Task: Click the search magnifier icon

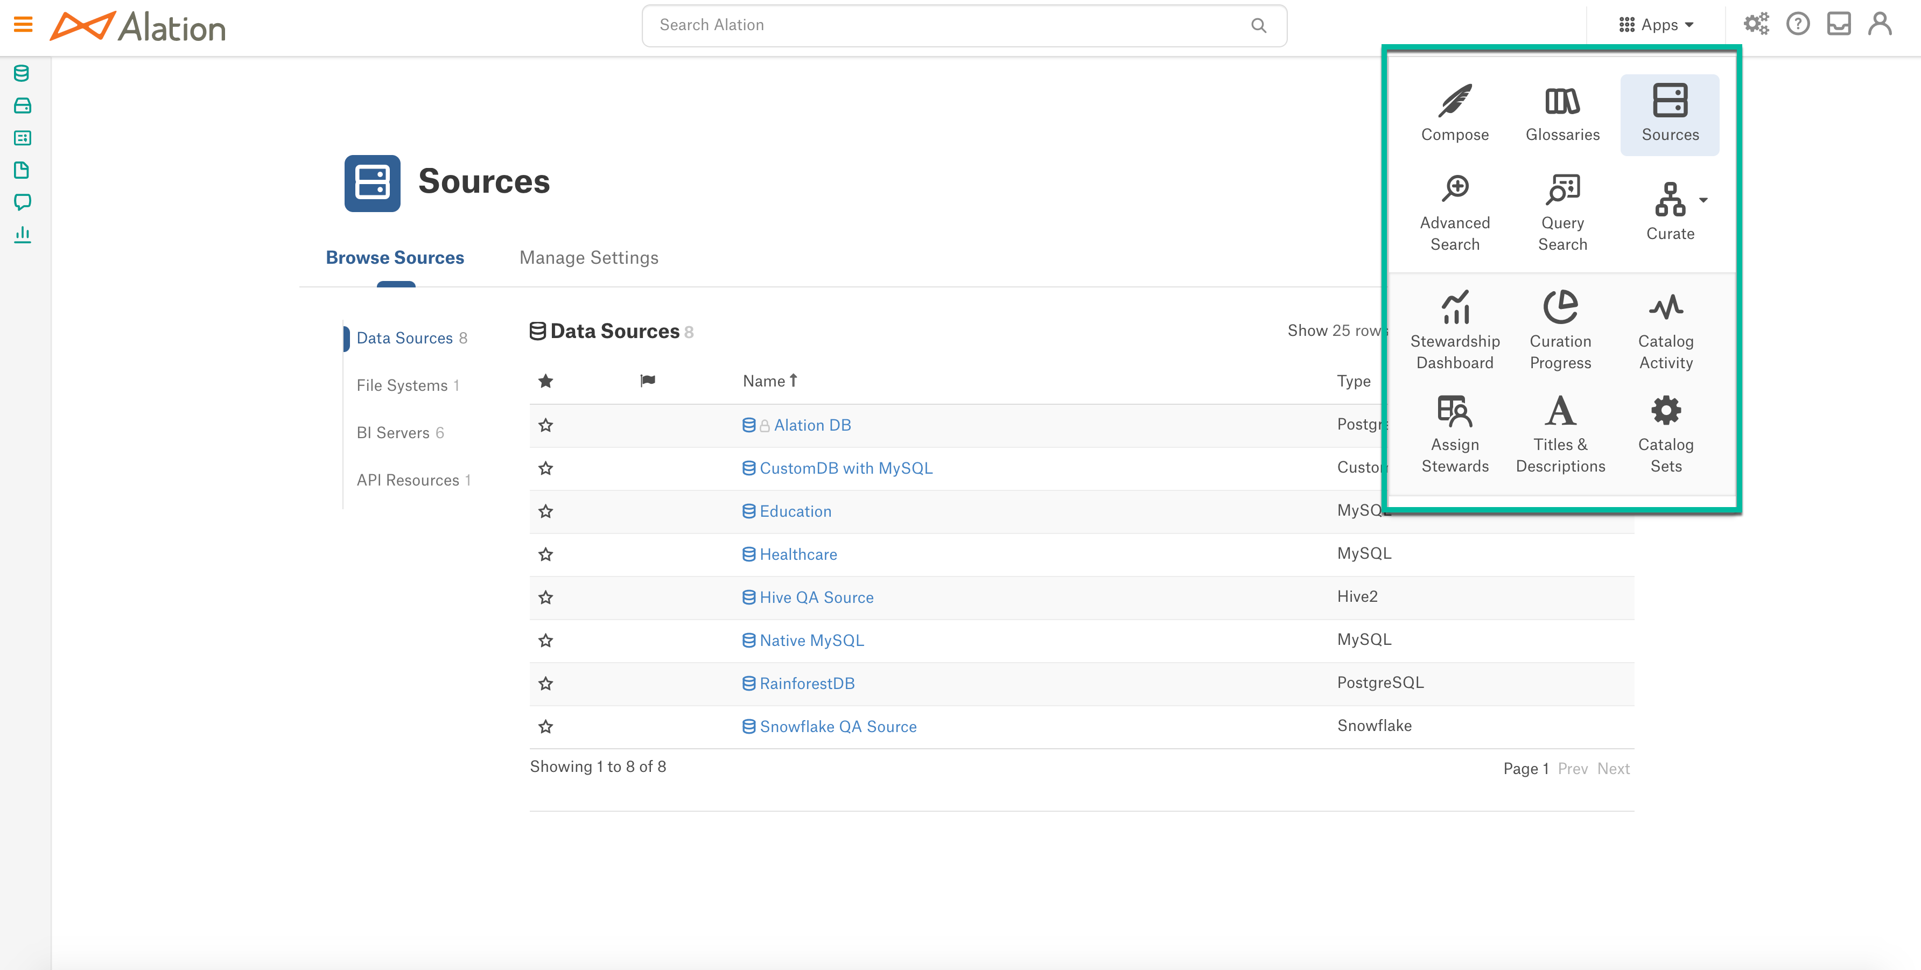Action: tap(1259, 25)
